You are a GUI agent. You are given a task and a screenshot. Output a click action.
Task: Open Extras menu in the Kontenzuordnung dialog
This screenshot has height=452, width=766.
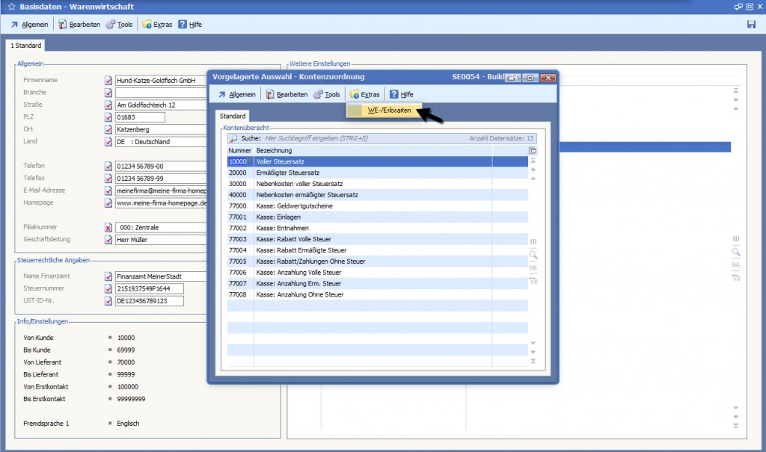(x=364, y=94)
